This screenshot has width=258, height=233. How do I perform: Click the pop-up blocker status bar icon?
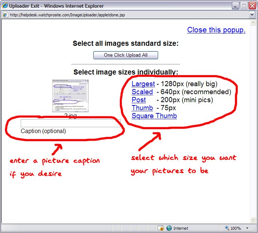[160, 228]
